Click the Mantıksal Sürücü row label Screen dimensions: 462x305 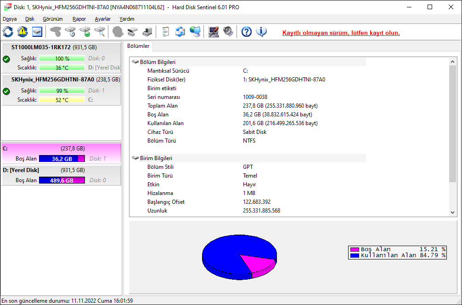(168, 71)
